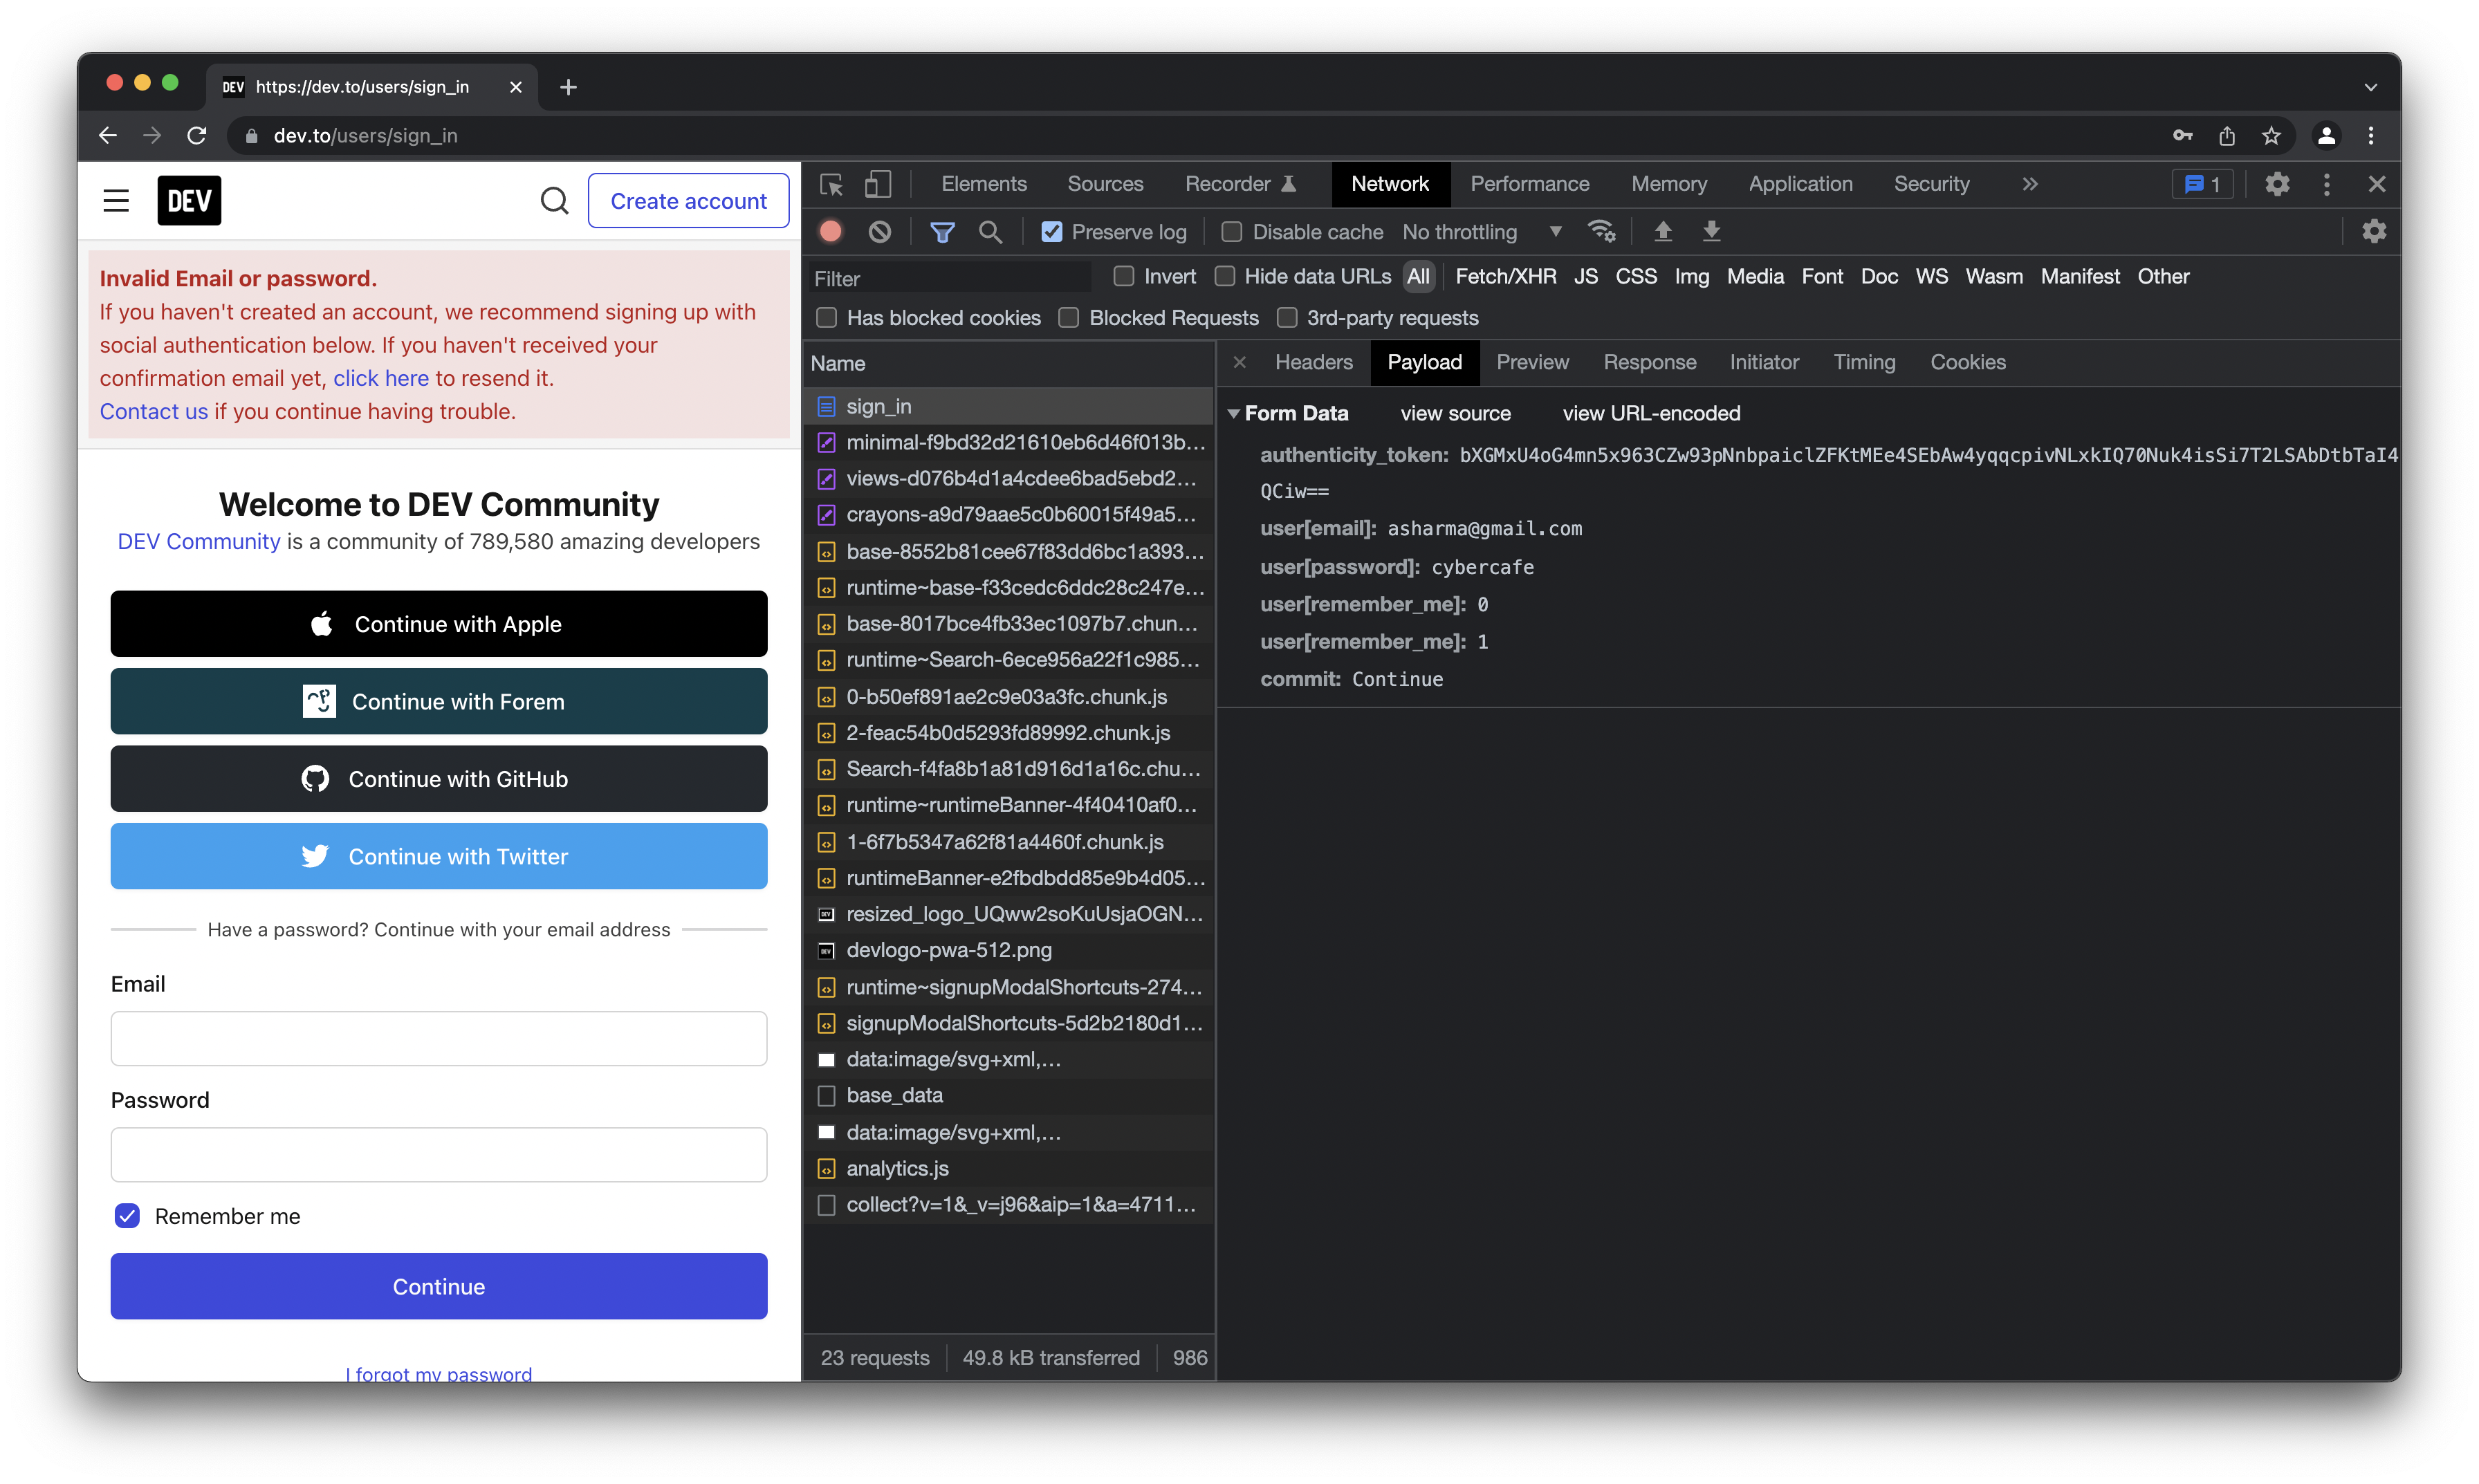Close the request details pane
This screenshot has width=2479, height=1484.
[1239, 362]
